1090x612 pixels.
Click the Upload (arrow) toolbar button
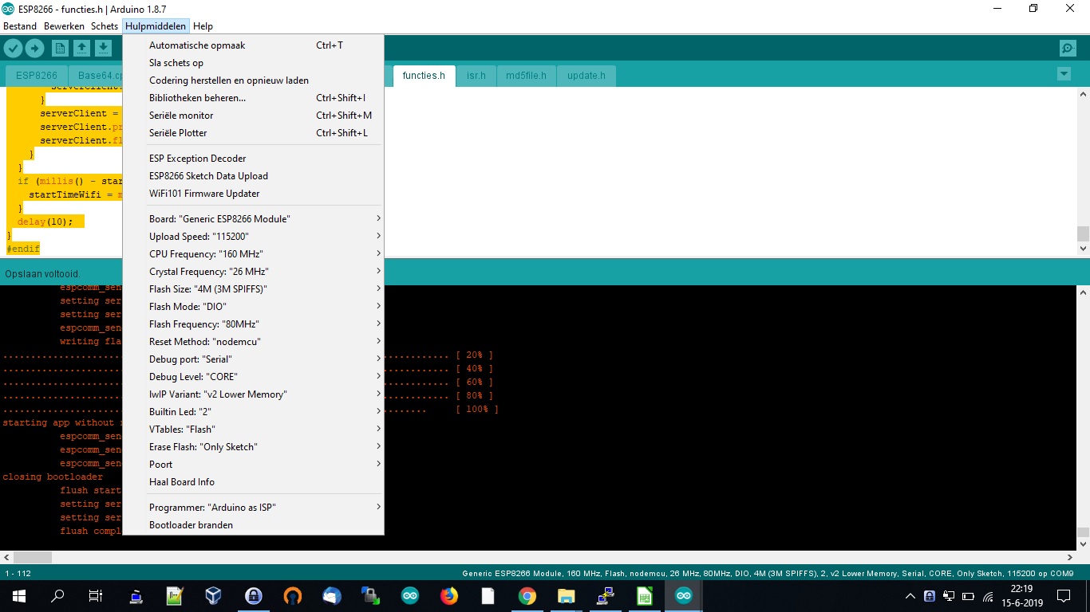pyautogui.click(x=34, y=49)
